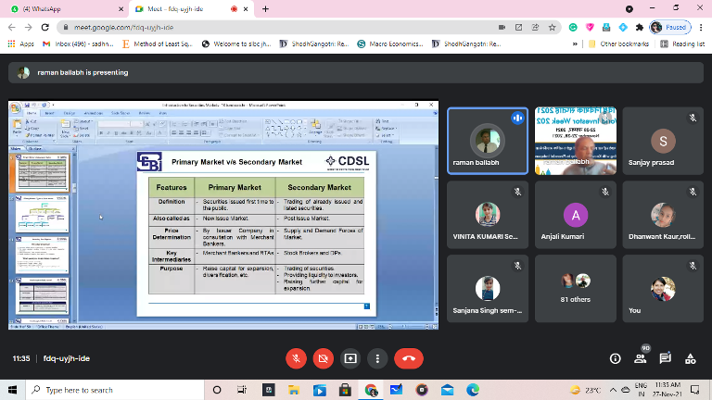Screen dimensions: 712x400
Task: Open the Meeting details info icon
Action: [616, 358]
